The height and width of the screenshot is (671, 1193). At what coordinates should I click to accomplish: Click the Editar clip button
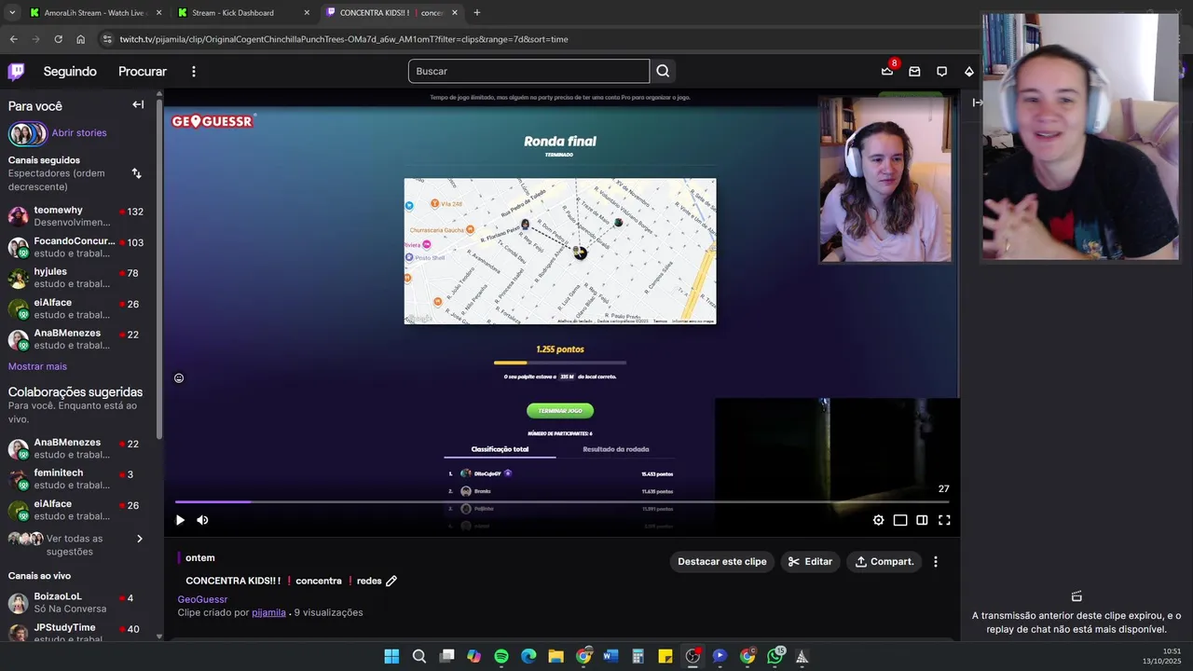tap(810, 562)
